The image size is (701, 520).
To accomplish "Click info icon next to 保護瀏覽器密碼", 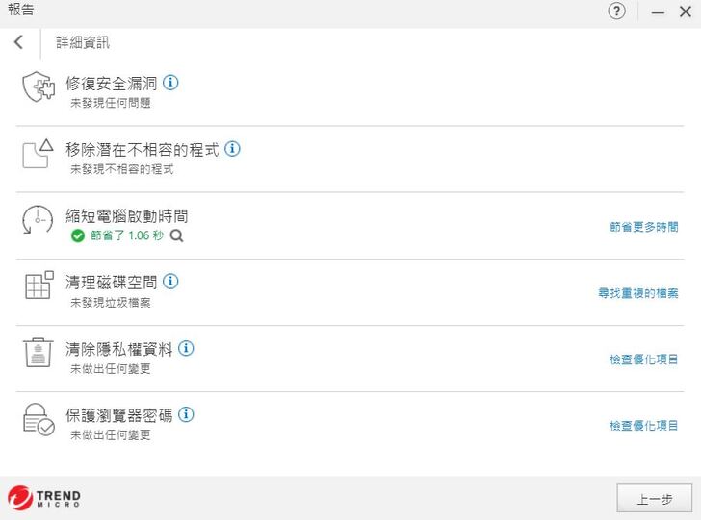I will 186,414.
